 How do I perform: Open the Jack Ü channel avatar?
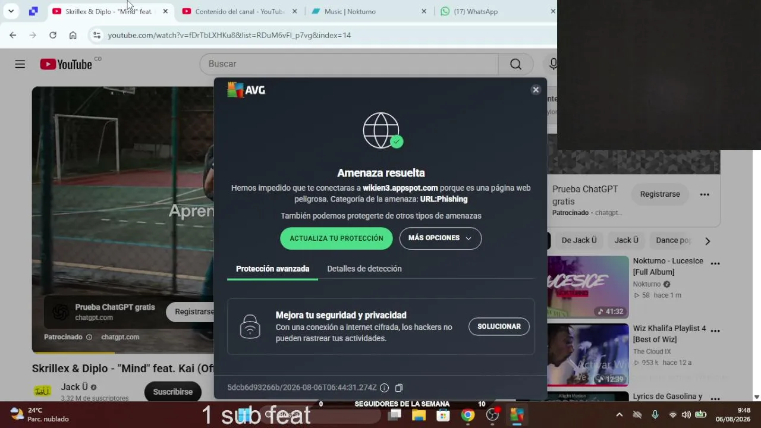(x=42, y=391)
